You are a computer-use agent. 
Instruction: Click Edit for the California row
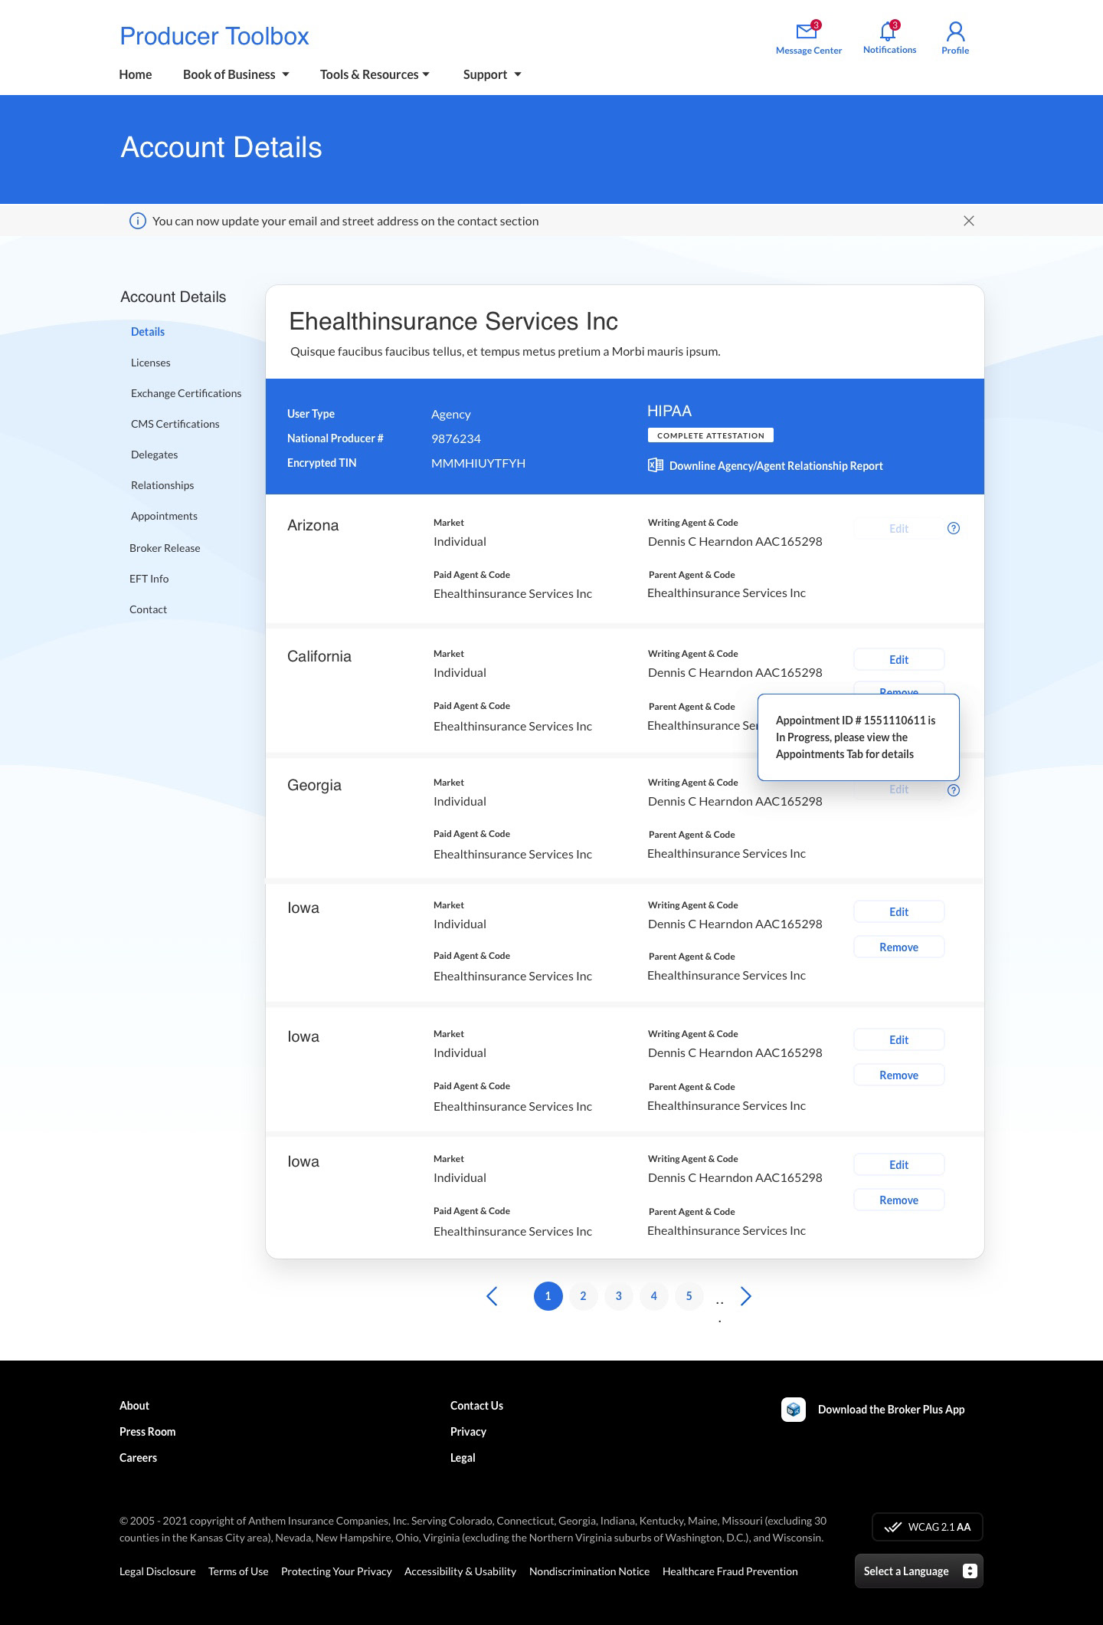(899, 660)
